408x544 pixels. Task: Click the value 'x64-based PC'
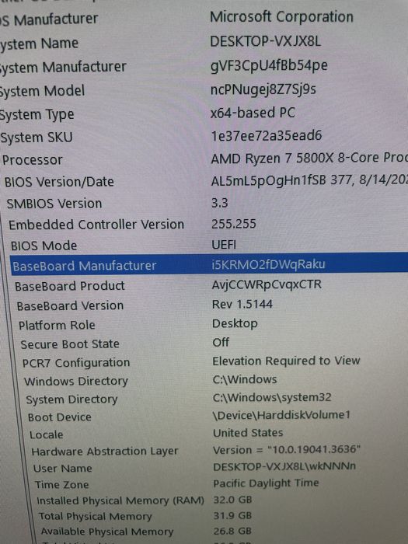coord(253,113)
